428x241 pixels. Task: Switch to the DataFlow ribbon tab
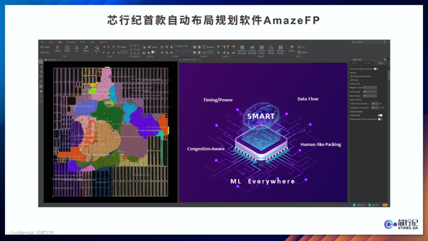[x=103, y=42]
